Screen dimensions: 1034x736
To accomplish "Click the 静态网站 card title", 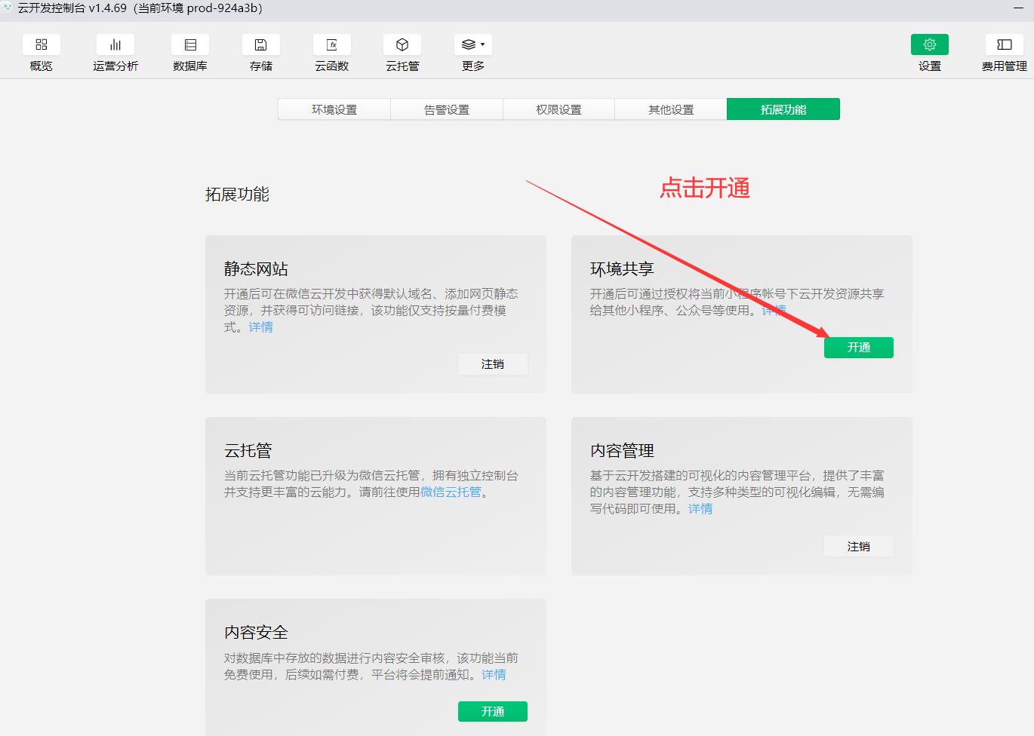I will coord(256,269).
